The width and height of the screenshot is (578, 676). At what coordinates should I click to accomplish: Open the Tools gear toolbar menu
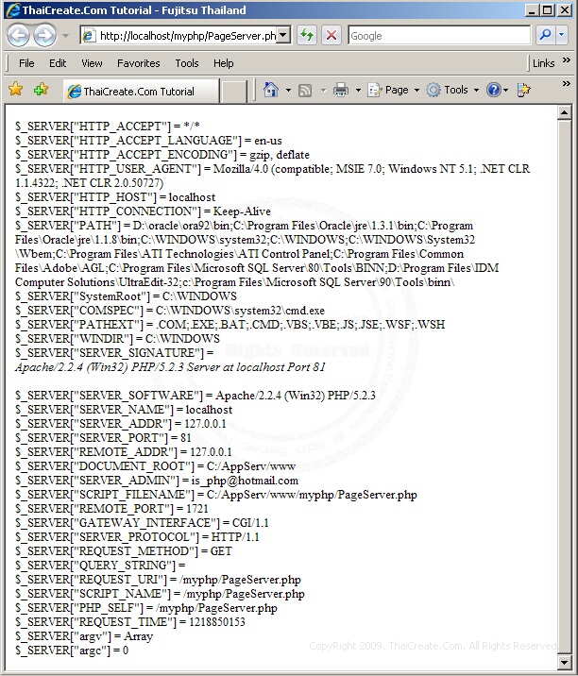click(x=452, y=90)
